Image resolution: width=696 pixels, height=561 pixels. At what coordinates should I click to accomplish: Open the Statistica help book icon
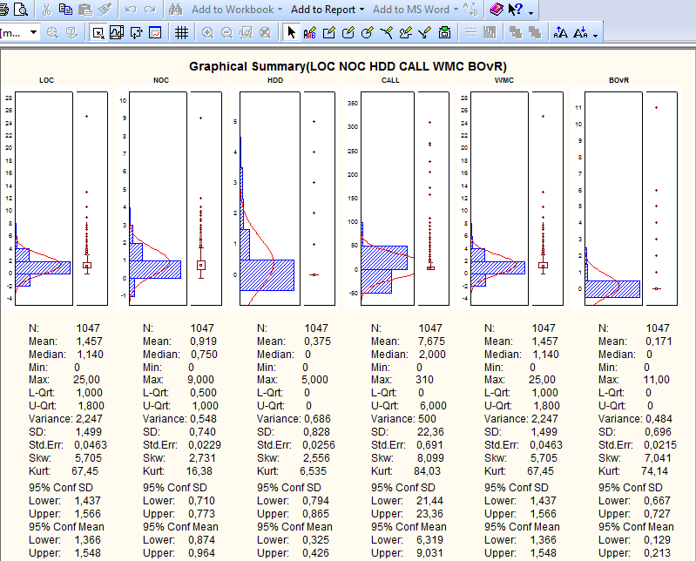(496, 10)
